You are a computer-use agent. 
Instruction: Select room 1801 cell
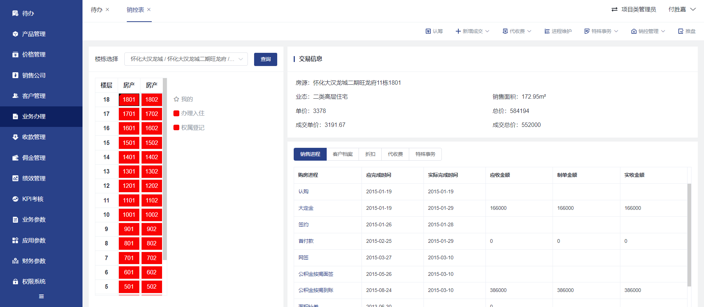pyautogui.click(x=129, y=99)
